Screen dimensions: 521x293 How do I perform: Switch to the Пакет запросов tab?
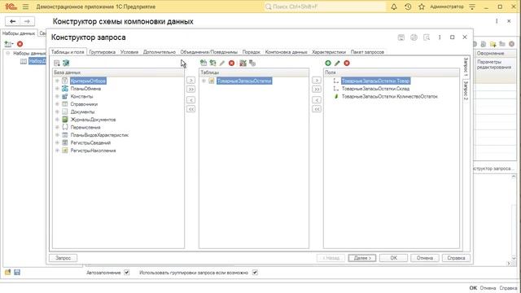[367, 52]
